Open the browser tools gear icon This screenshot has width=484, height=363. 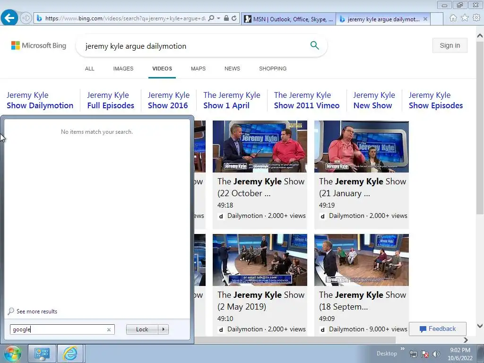476,18
